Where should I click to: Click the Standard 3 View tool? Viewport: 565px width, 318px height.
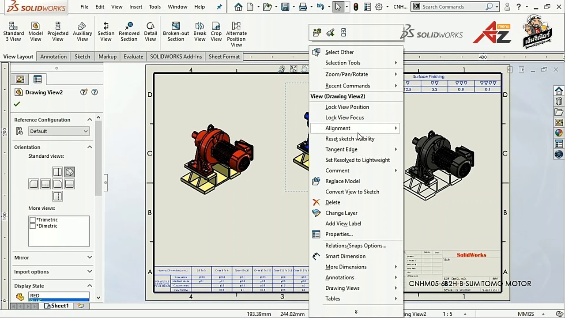pyautogui.click(x=13, y=32)
